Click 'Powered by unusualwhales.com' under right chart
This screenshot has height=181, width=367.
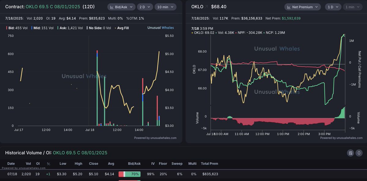click(x=341, y=138)
